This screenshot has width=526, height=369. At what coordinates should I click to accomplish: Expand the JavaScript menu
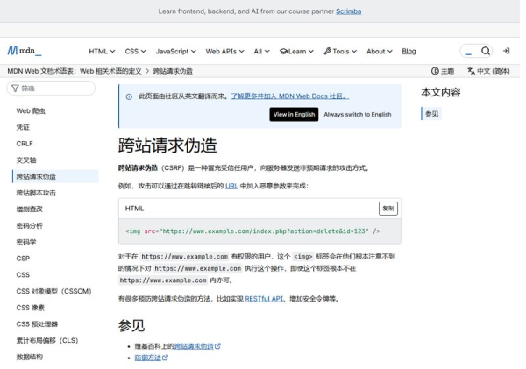click(x=176, y=52)
